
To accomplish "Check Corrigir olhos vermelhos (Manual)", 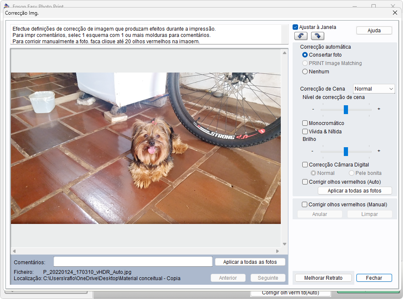I will coord(304,204).
